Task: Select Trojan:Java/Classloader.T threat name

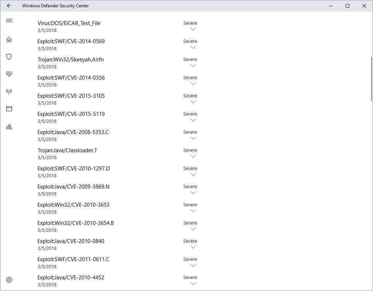Action: click(67, 150)
